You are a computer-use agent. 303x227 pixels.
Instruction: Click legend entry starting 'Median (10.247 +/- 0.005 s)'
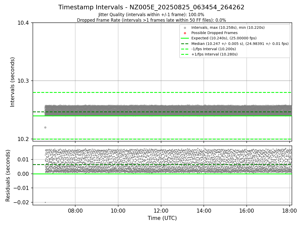(240, 44)
